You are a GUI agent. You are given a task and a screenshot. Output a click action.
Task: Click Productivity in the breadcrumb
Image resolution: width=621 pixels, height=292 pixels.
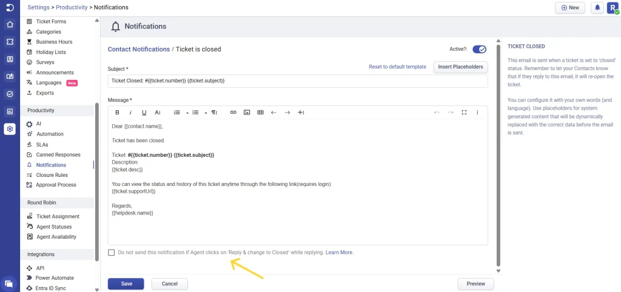(x=72, y=7)
